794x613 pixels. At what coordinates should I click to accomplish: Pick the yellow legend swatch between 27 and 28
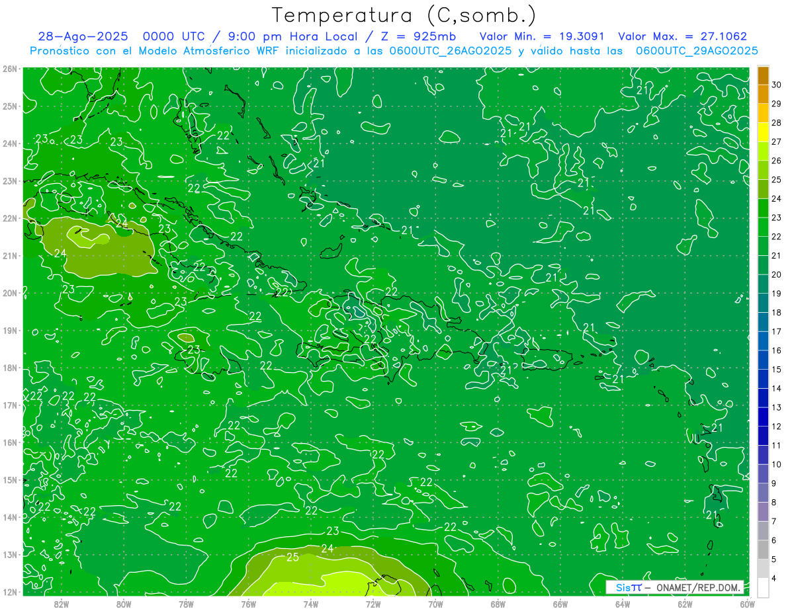pos(763,133)
